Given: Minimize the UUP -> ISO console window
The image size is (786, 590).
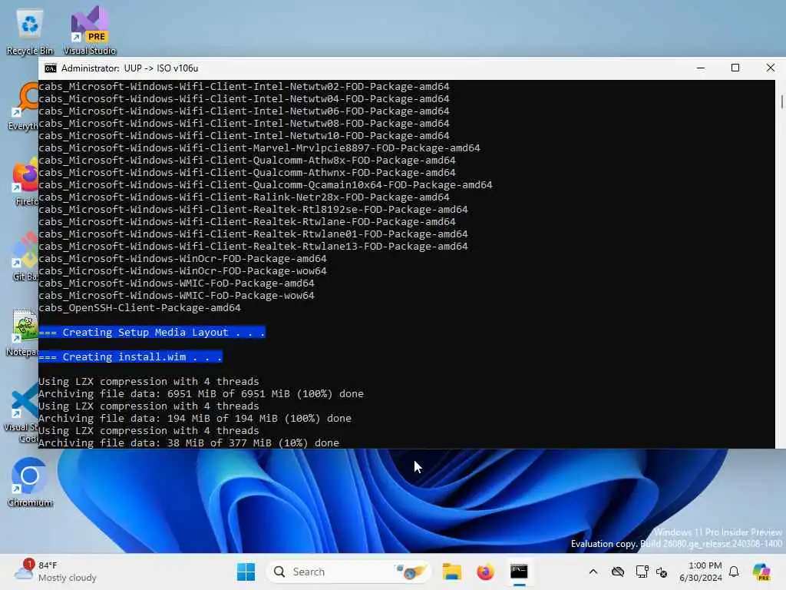Looking at the screenshot, I should coord(701,68).
